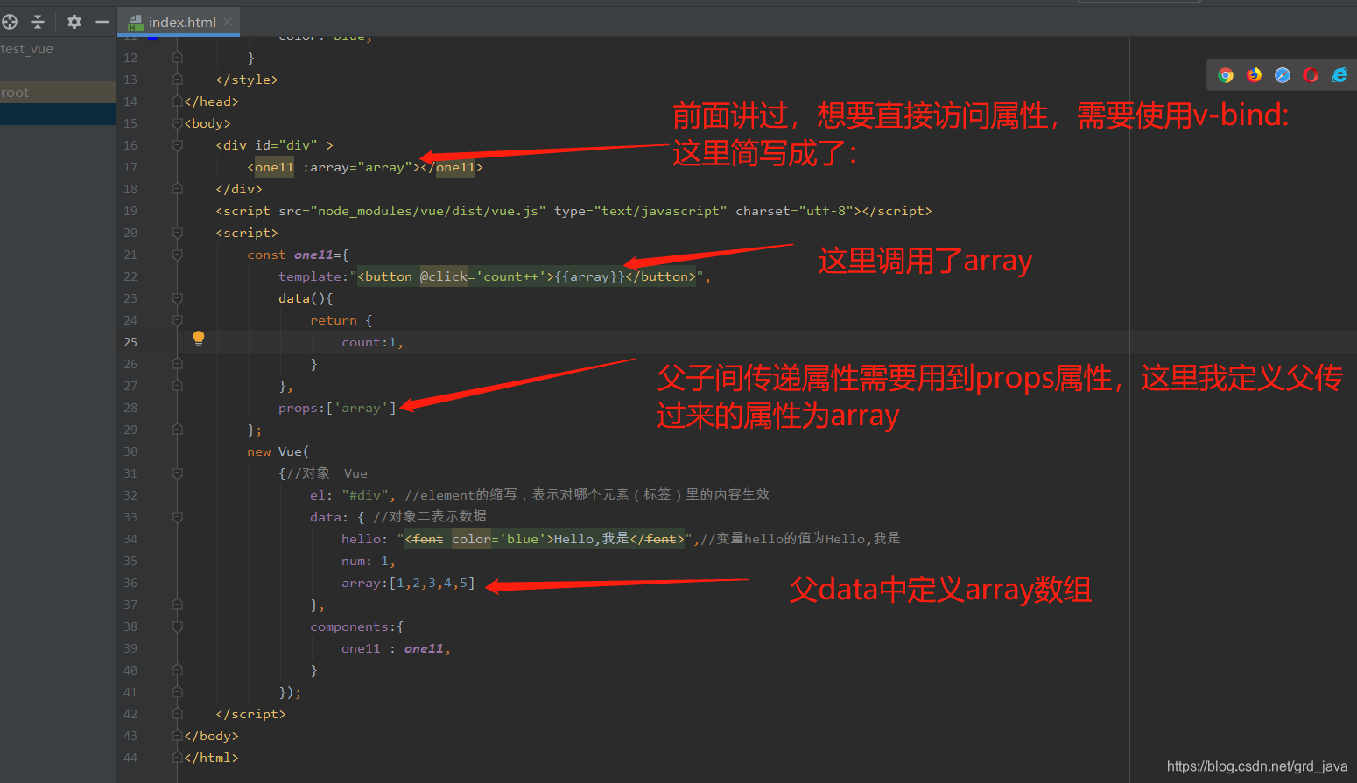Screen dimensions: 1357x783
Task: Preview page in Opera browser
Action: [1311, 75]
